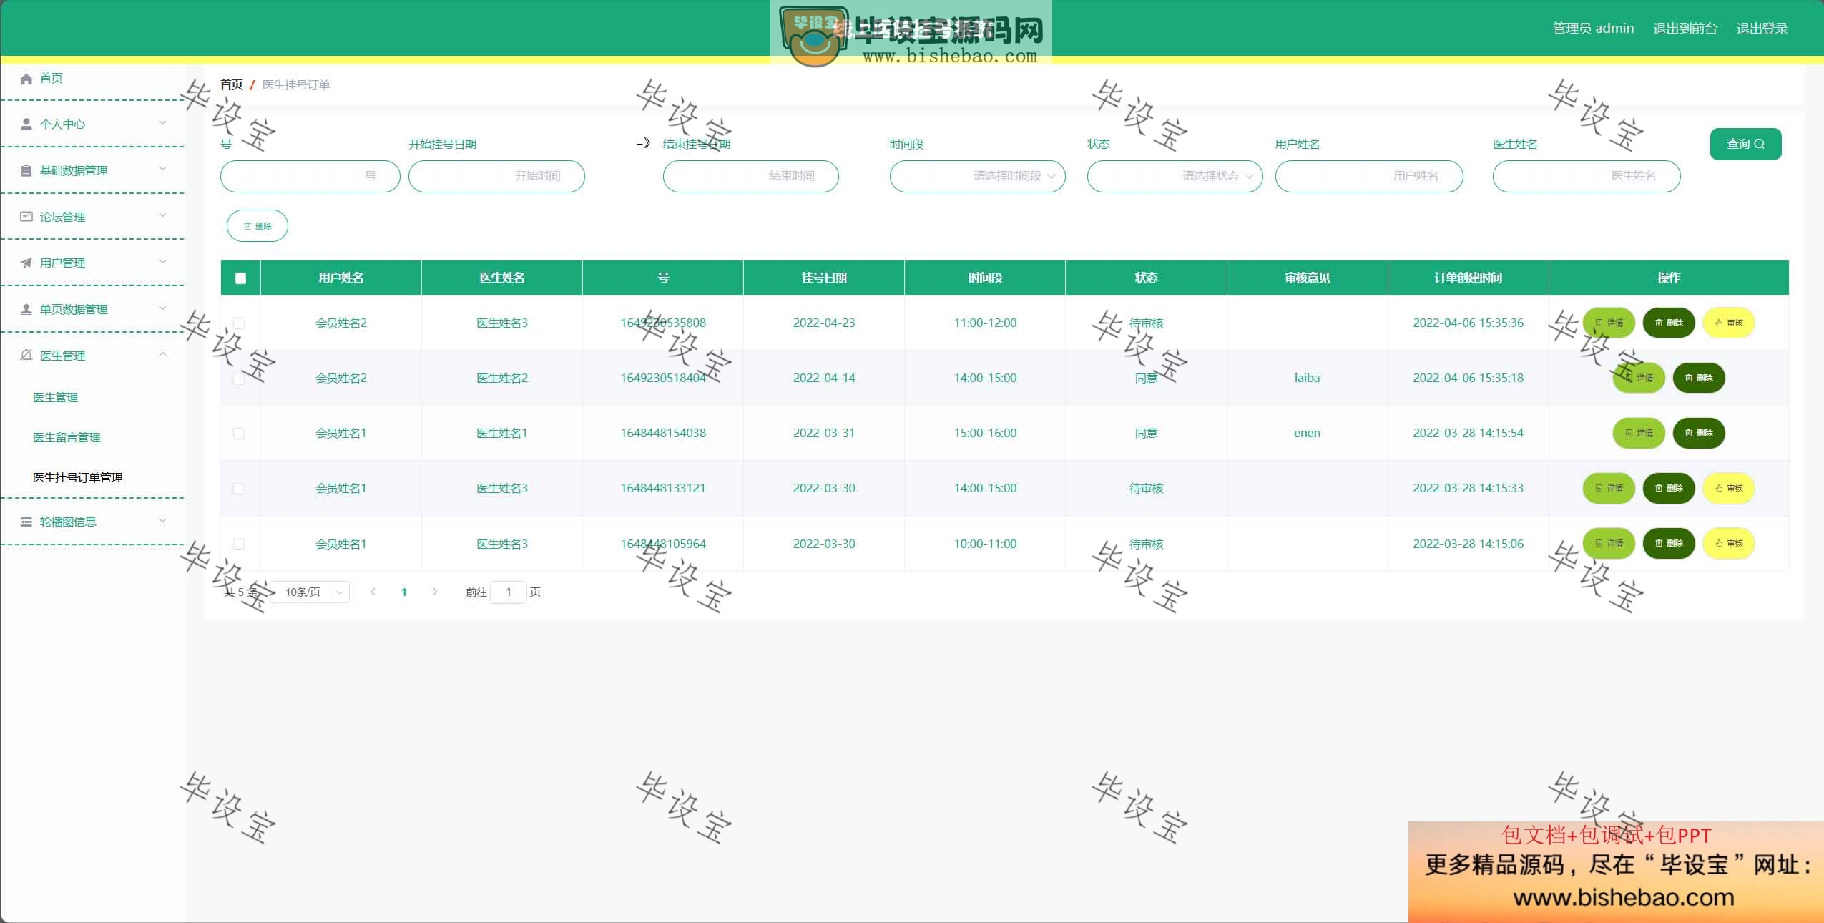Click 退出登录 in top bar
The image size is (1824, 923).
[x=1762, y=28]
